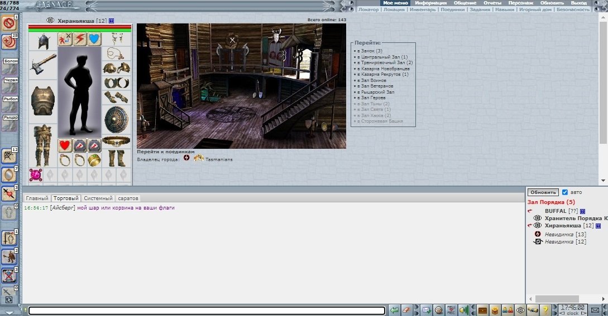Click the pink gem inventory slot
Viewport: 608px width, 316px height.
36,174
